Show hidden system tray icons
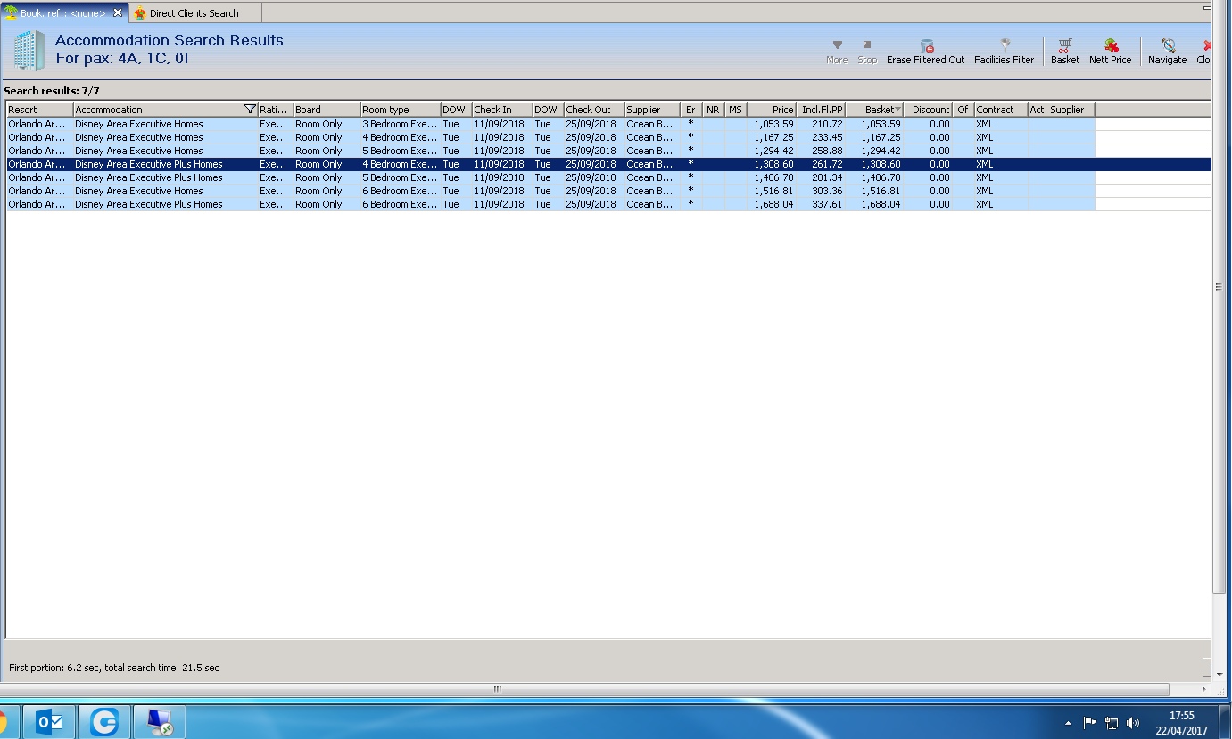The height and width of the screenshot is (739, 1232). pyautogui.click(x=1069, y=723)
